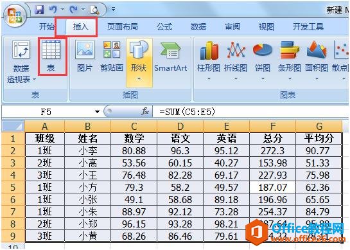Image resolution: width=350 pixels, height=250 pixels.
Task: Redo the last action
Action: pos(74,10)
